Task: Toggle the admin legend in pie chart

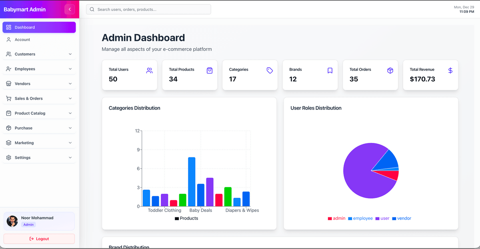Action: point(336,219)
